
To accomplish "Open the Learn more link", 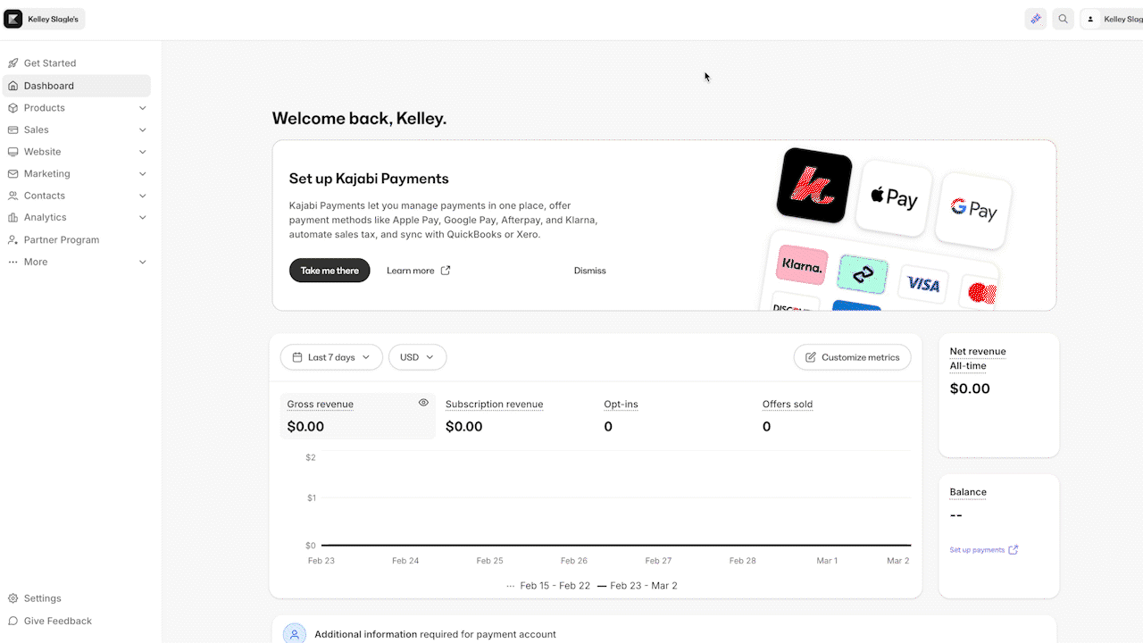I will (419, 271).
